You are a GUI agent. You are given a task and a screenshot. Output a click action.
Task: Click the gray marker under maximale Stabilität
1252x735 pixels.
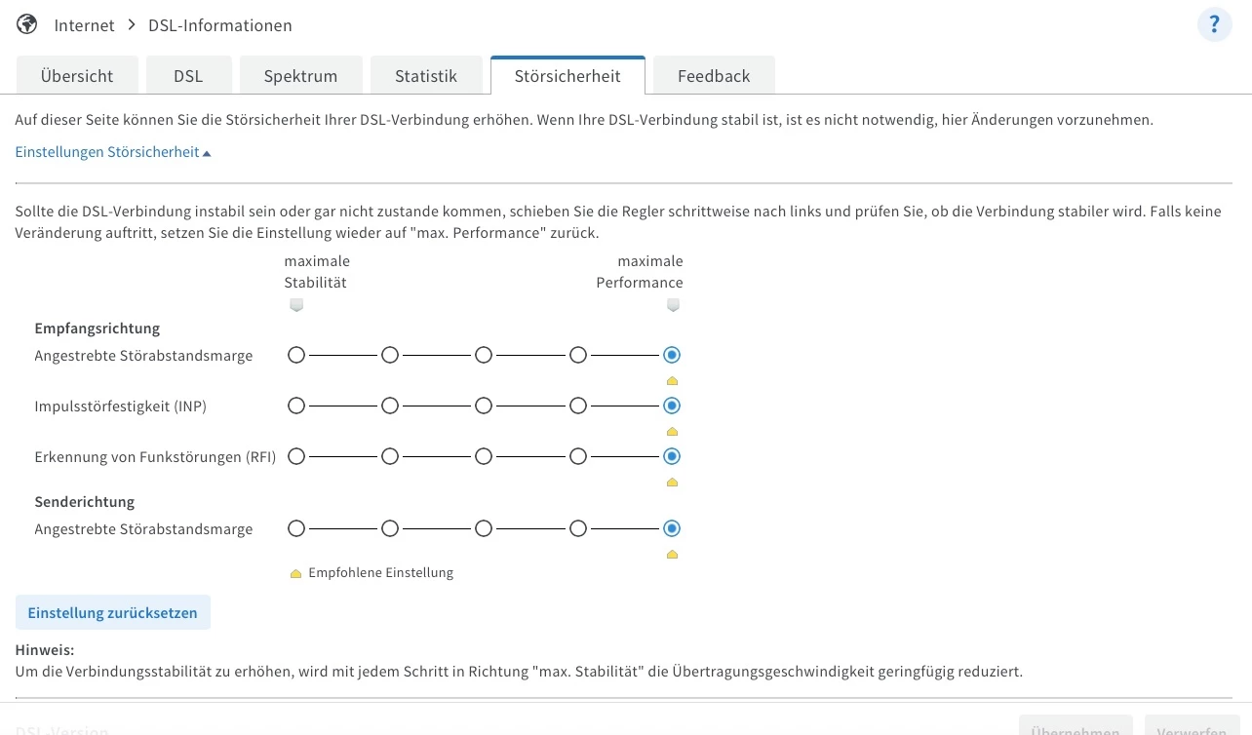[x=296, y=305]
